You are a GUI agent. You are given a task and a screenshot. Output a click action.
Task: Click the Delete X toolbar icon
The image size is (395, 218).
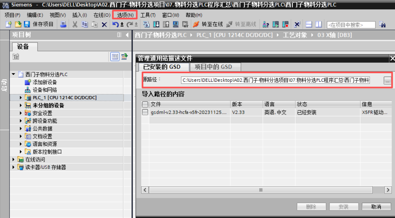(x=104, y=24)
